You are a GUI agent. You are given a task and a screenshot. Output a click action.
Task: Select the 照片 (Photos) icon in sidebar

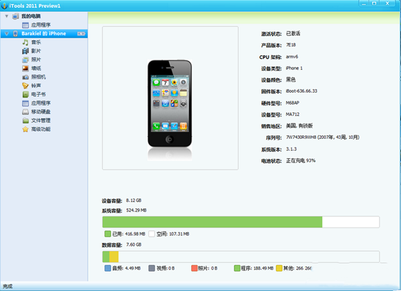click(25, 59)
